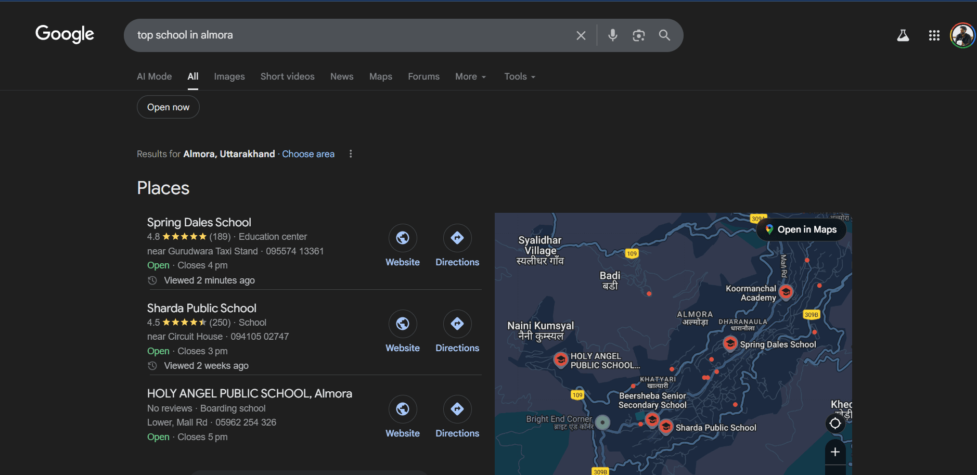Viewport: 977px width, 475px height.
Task: Open the three-dot menu next to Choose area
Action: (351, 153)
